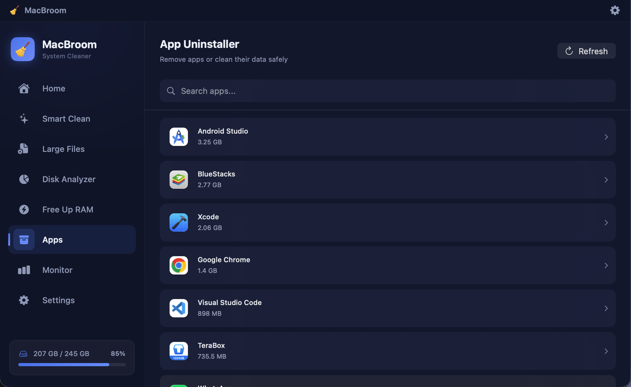Click the 2.77 GB size value
Viewport: 631px width, 387px height.
click(x=209, y=185)
